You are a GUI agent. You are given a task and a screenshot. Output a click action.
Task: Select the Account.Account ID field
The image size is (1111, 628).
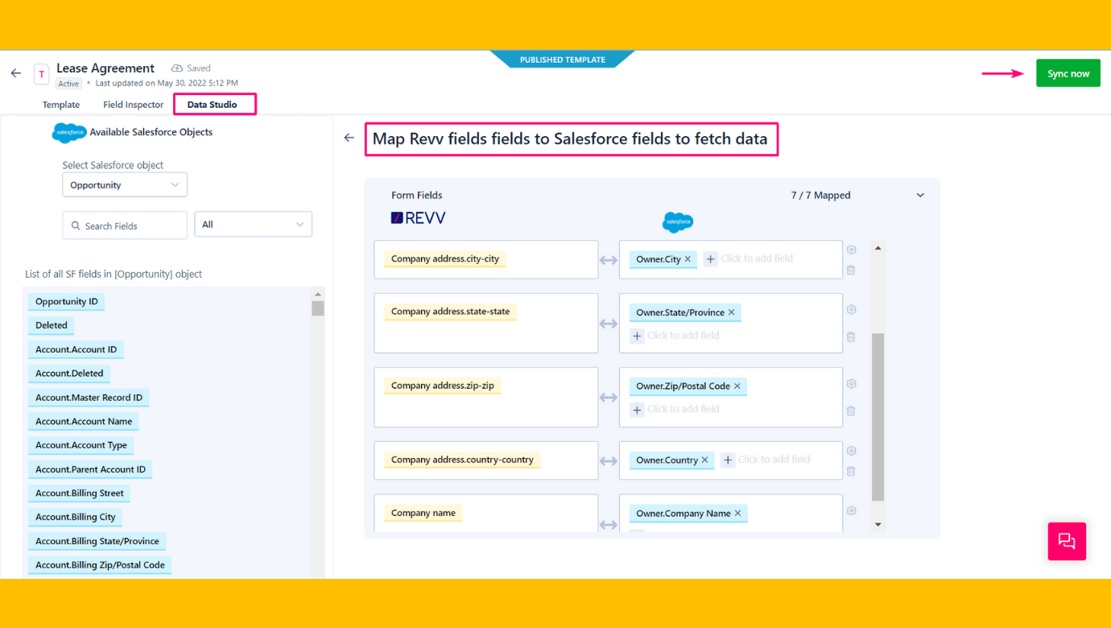point(76,349)
